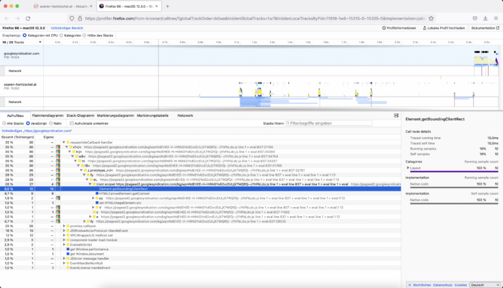Image resolution: width=503 pixels, height=288 pixels.
Task: Expand the EventHandlerNonNull node
Action: (64, 263)
